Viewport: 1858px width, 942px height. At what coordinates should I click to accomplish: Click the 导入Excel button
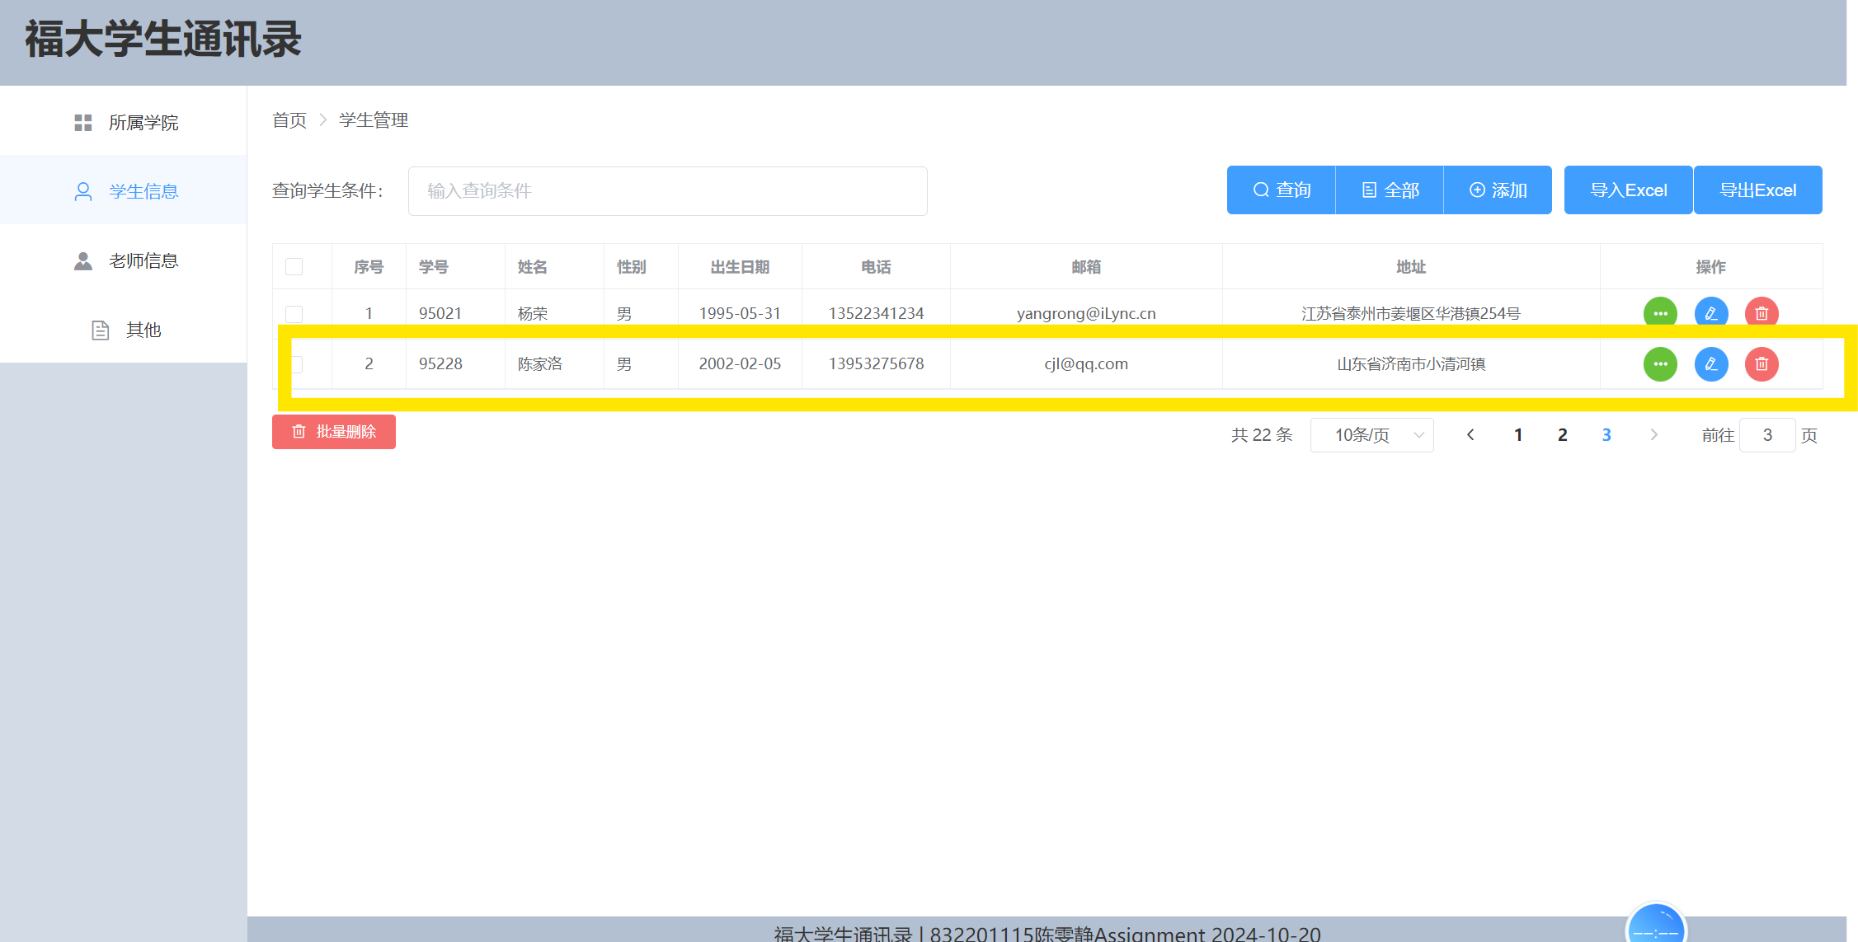coord(1628,190)
